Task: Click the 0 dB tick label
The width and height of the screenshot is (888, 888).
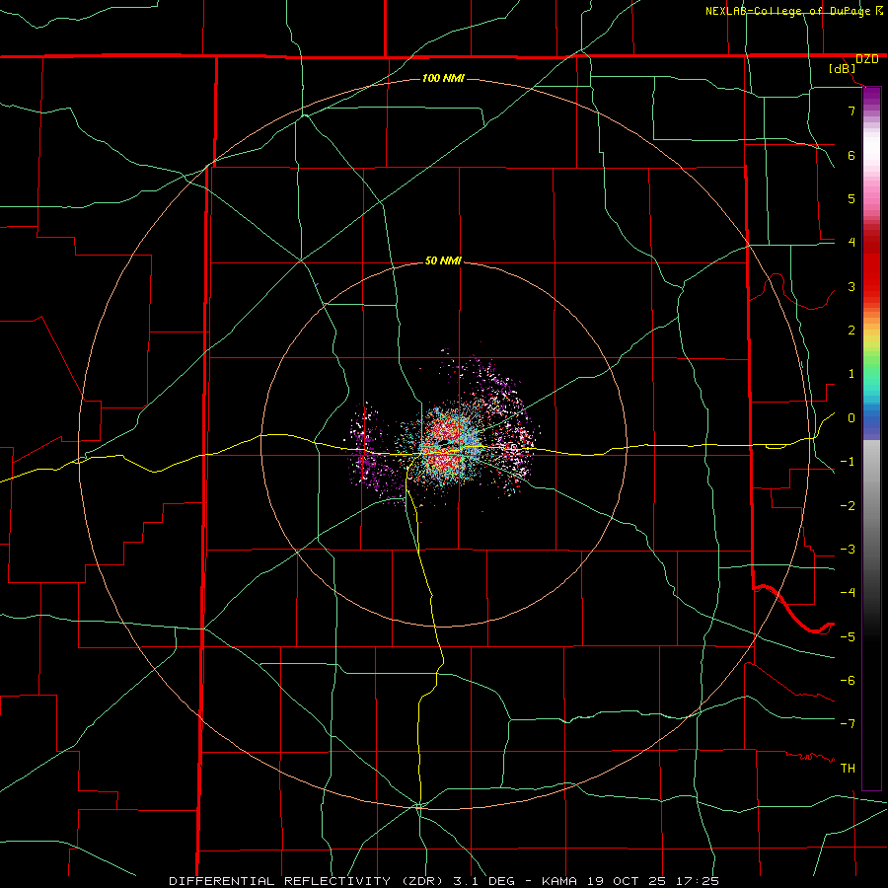Action: tap(851, 418)
